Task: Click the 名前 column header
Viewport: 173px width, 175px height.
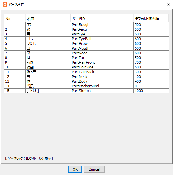Action: click(x=48, y=19)
